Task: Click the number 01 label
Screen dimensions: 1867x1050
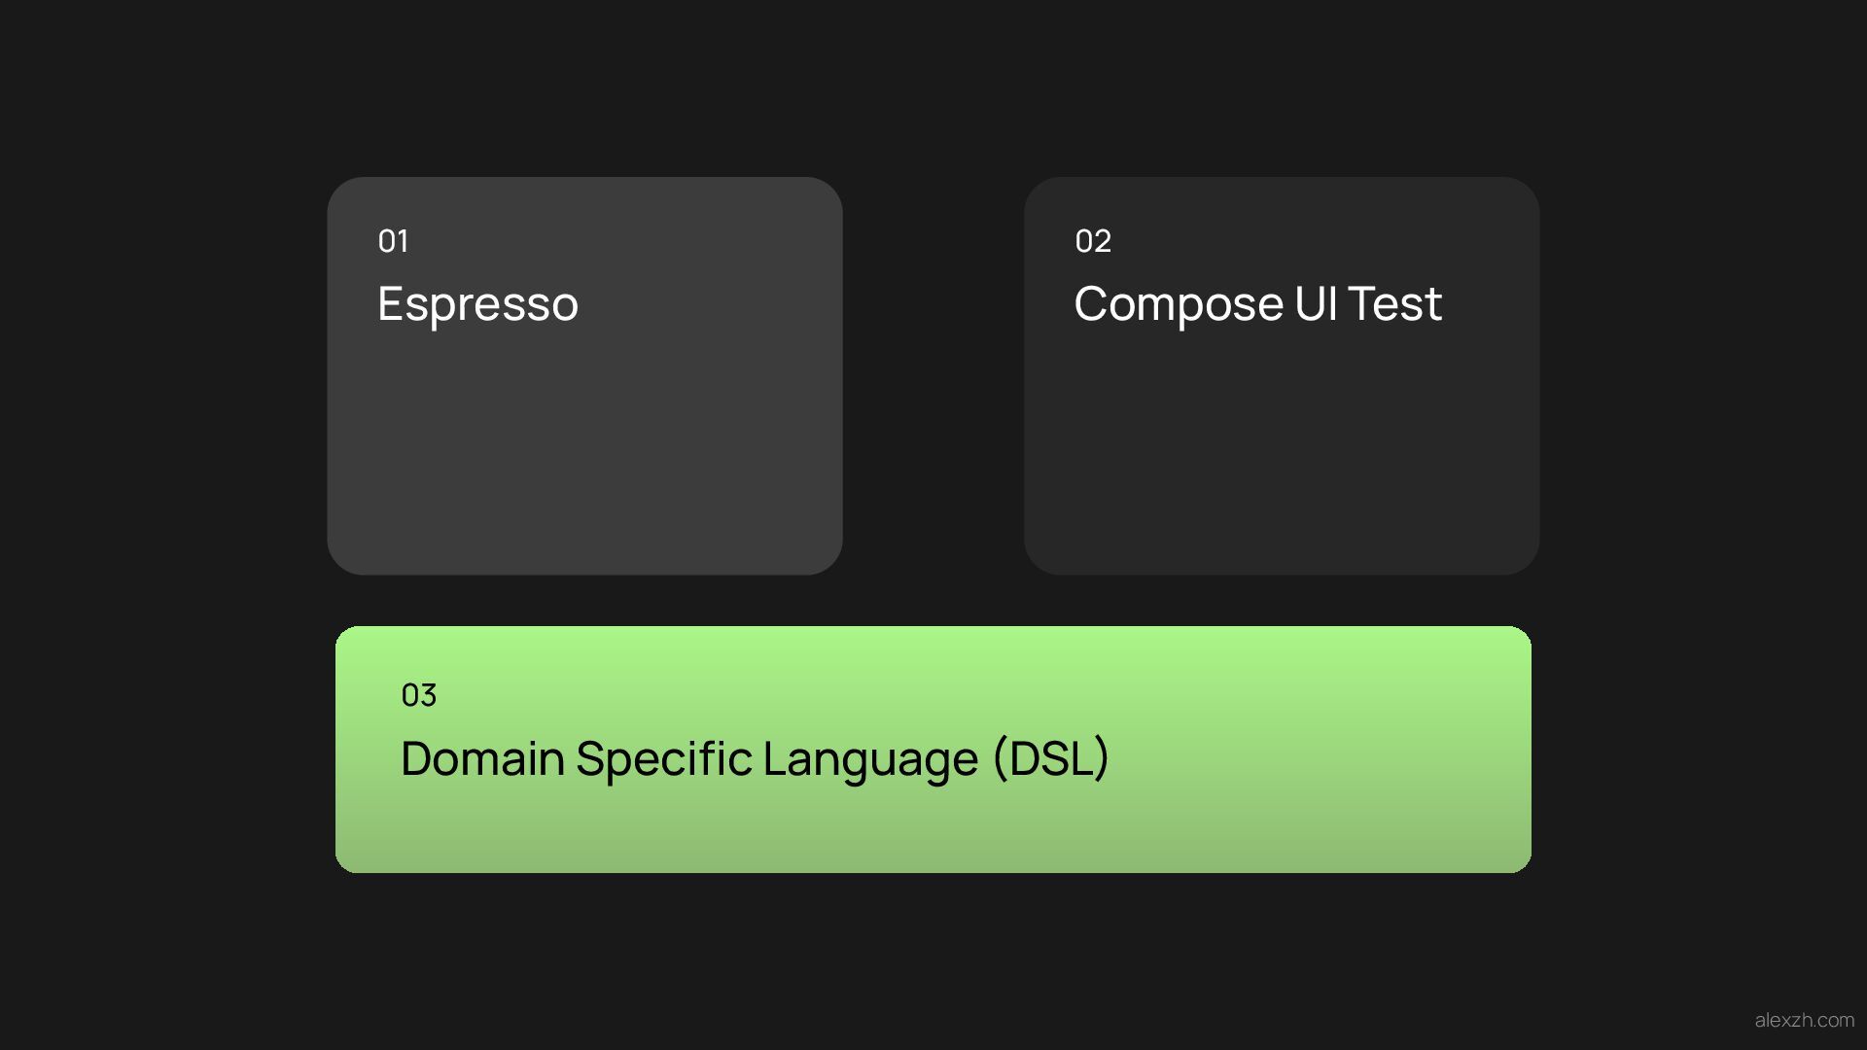Action: tap(394, 241)
